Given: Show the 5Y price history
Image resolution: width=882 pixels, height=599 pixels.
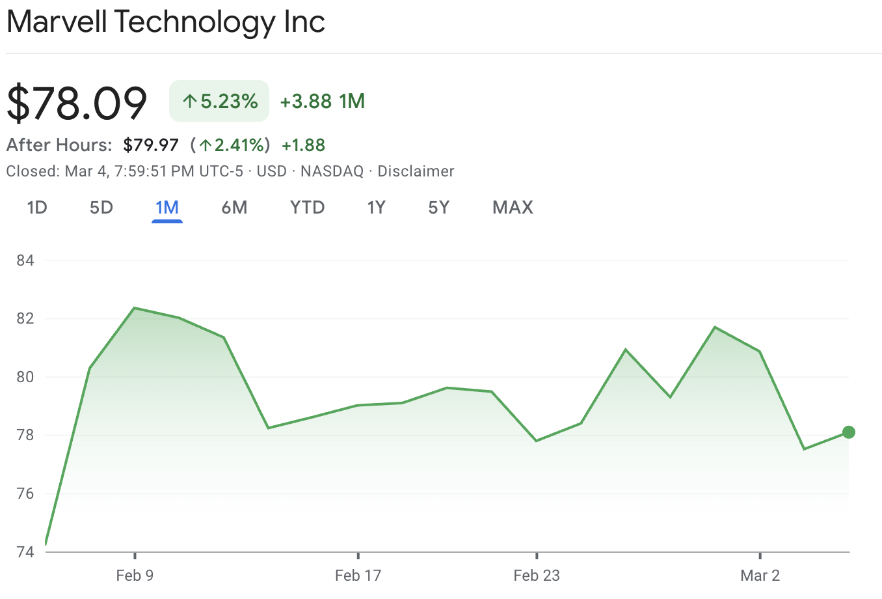Looking at the screenshot, I should (439, 208).
